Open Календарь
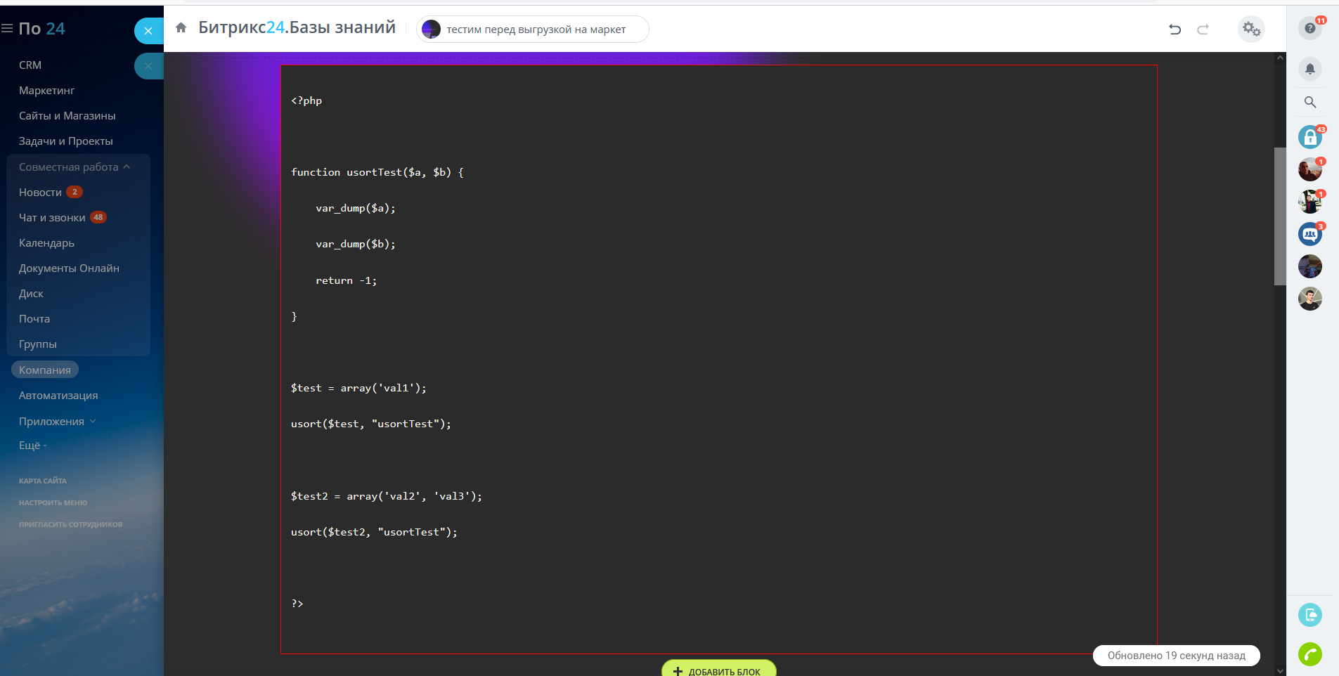 point(46,242)
